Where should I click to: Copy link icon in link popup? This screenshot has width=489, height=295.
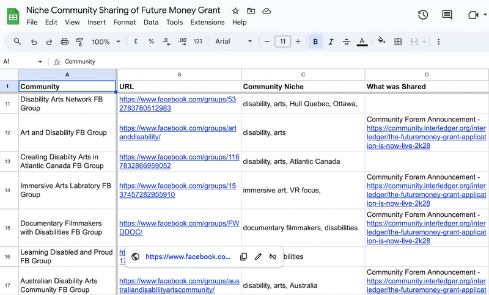[243, 257]
